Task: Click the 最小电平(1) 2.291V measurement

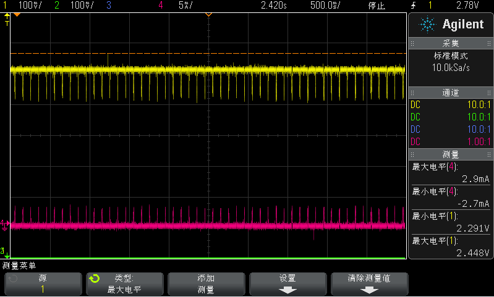Action: click(x=451, y=222)
